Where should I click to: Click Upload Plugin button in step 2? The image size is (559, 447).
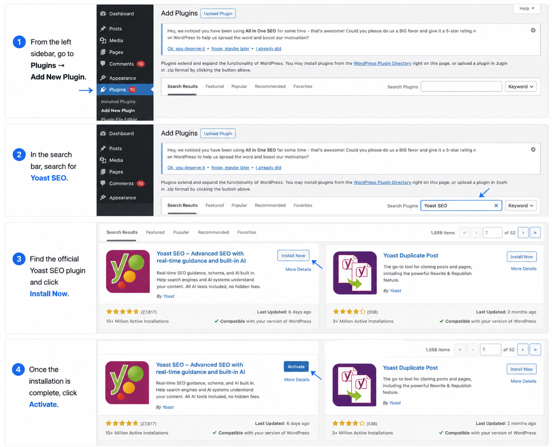[218, 133]
